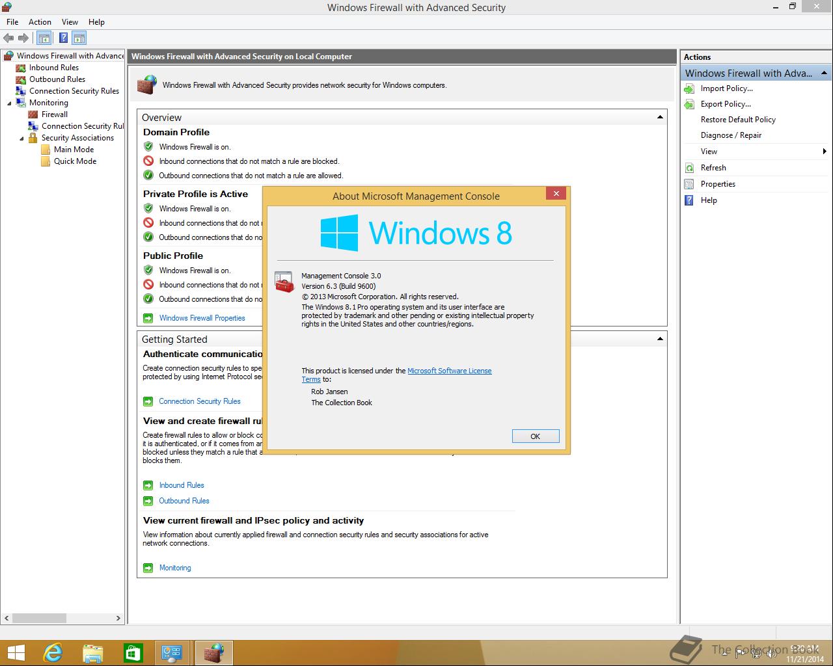
Task: Click Help in the Actions pane
Action: point(709,200)
